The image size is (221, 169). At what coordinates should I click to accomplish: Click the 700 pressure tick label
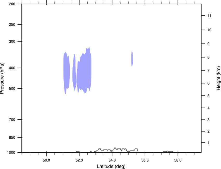click(12, 120)
